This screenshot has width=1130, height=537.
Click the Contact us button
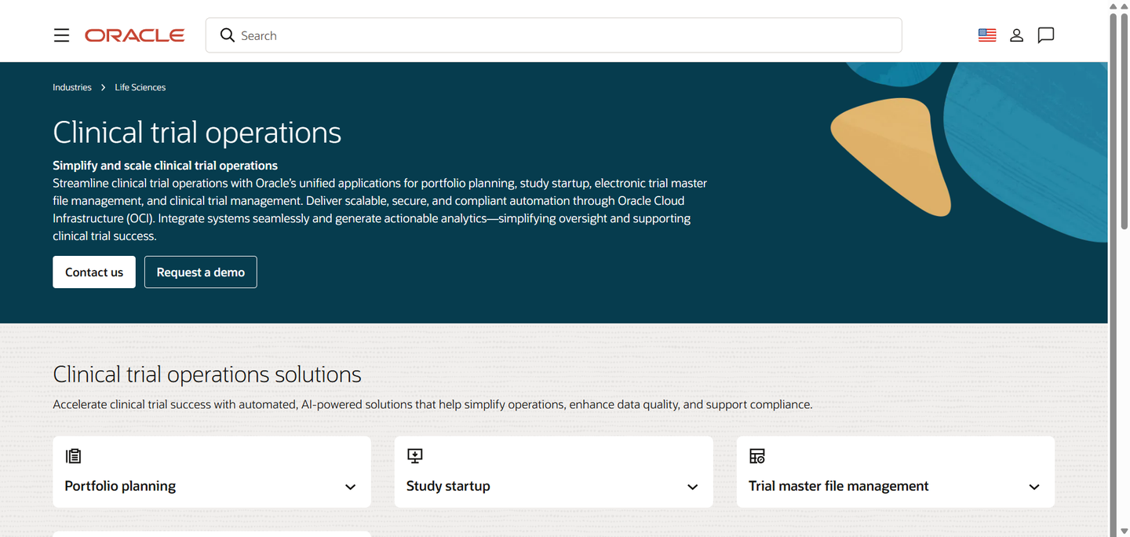94,272
